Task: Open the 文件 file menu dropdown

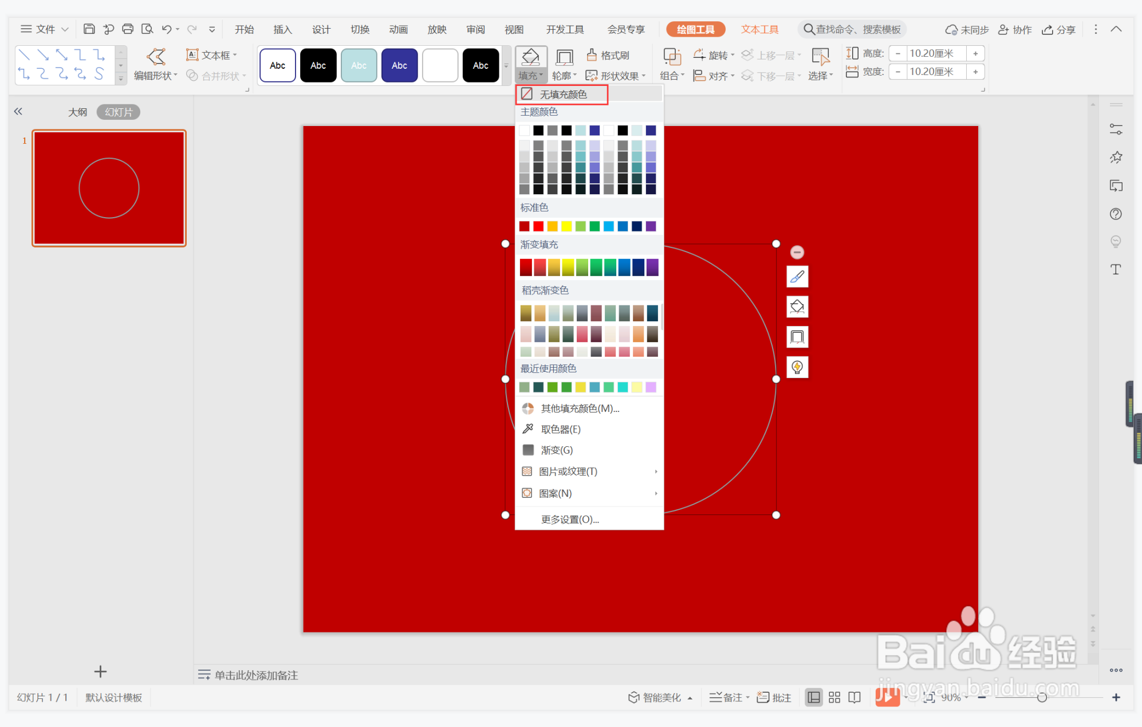Action: [x=45, y=29]
